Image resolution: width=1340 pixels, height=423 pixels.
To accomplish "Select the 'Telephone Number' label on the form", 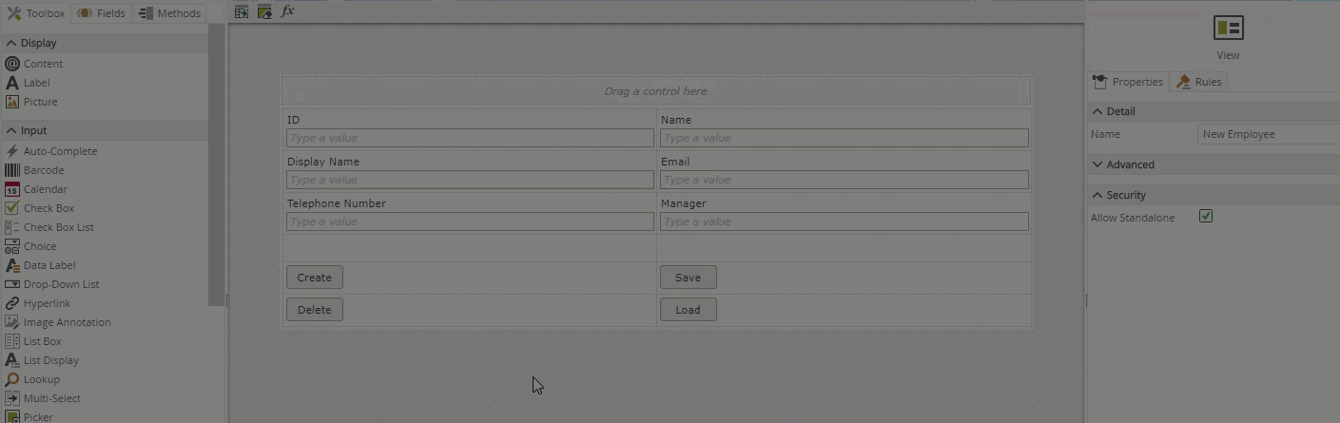I will [x=337, y=203].
